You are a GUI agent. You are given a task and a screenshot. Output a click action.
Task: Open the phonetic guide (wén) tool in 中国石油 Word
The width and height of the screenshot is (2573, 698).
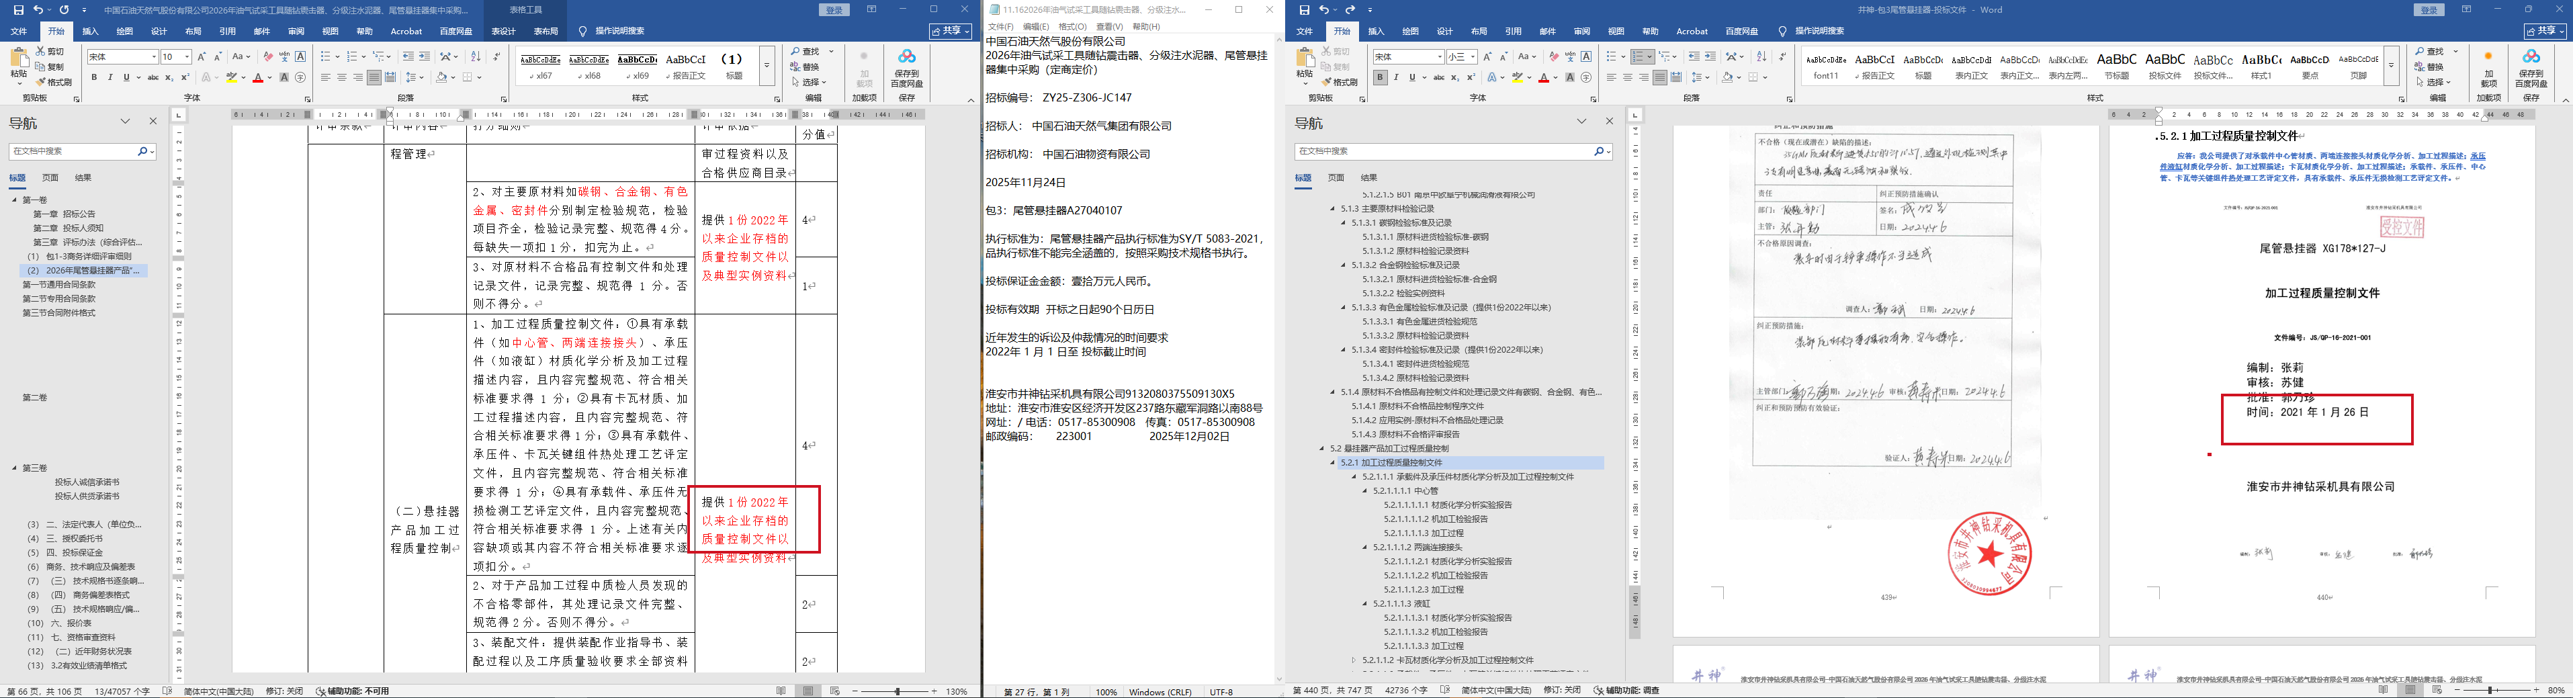point(285,57)
